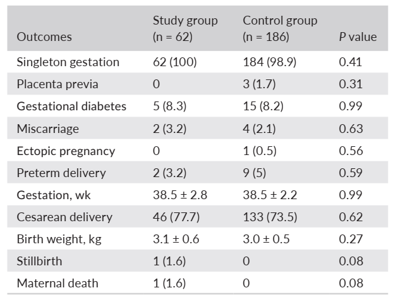This screenshot has height=300, width=398.
Task: Select the Placenta previa row label
Action: (x=57, y=84)
